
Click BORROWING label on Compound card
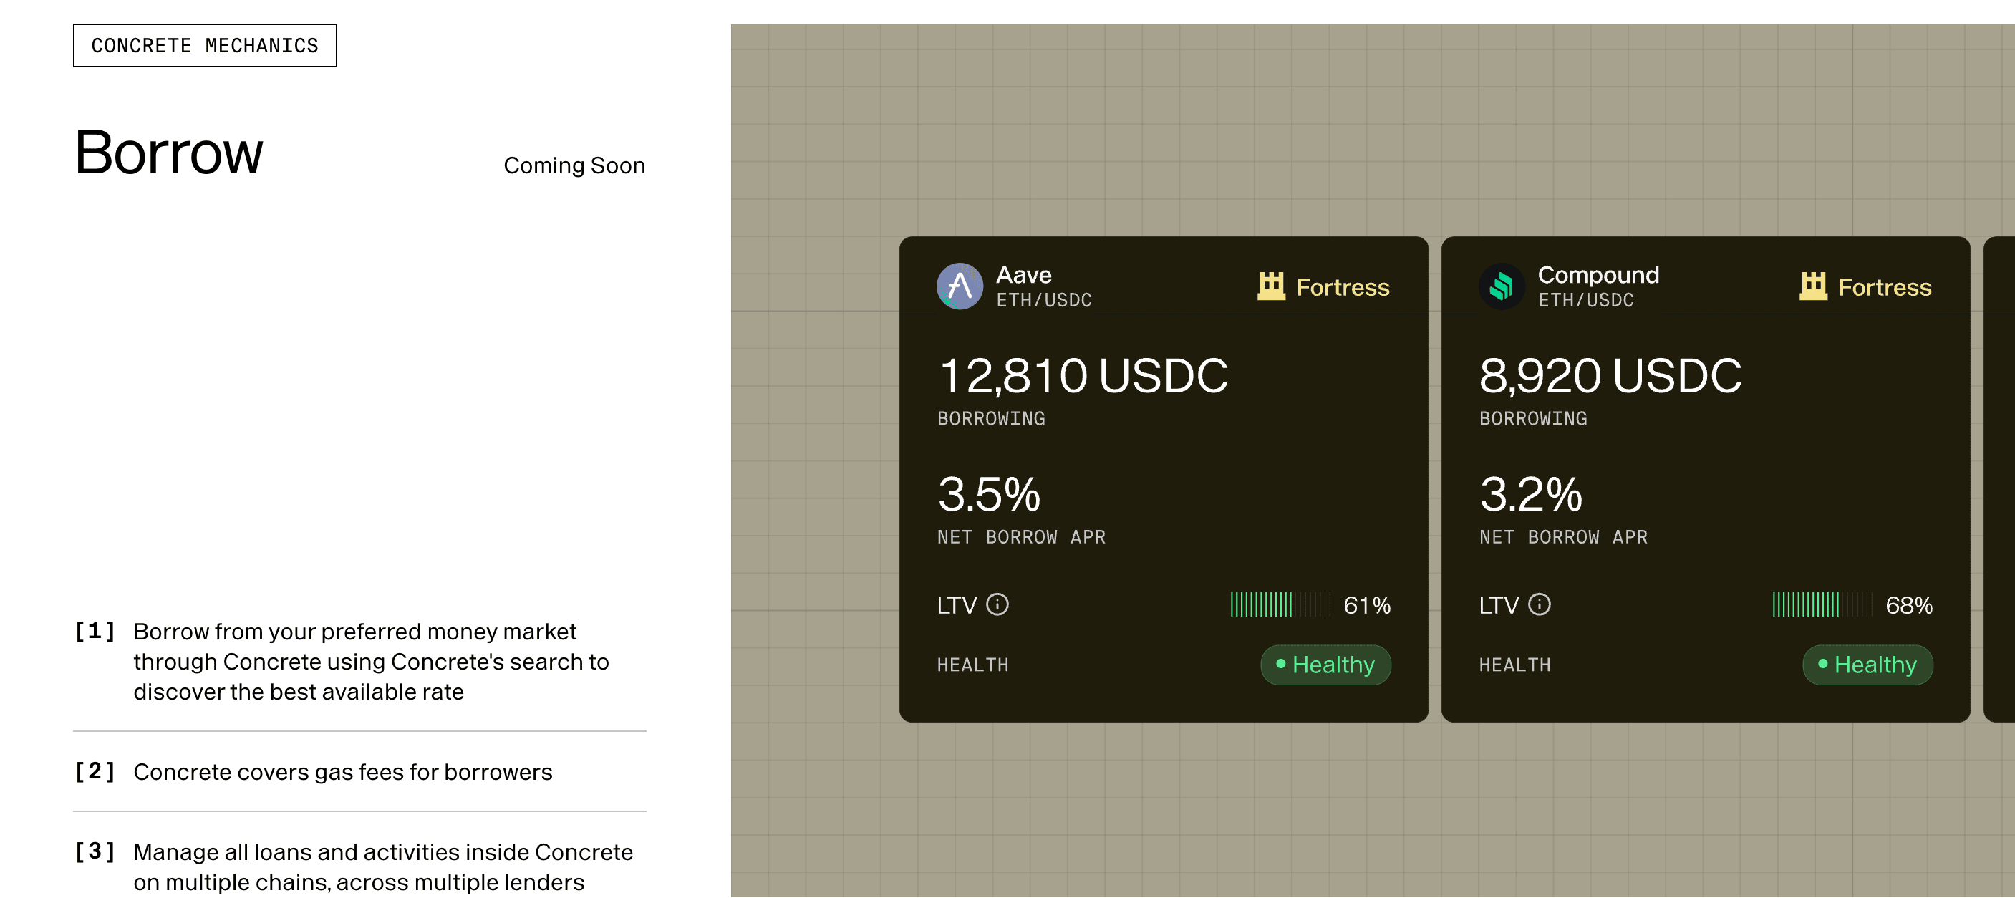click(1533, 419)
